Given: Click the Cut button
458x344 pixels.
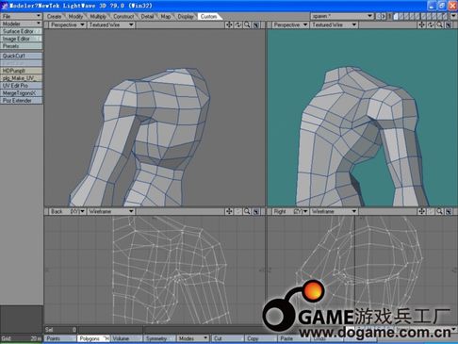Looking at the screenshot, I should tap(227, 338).
